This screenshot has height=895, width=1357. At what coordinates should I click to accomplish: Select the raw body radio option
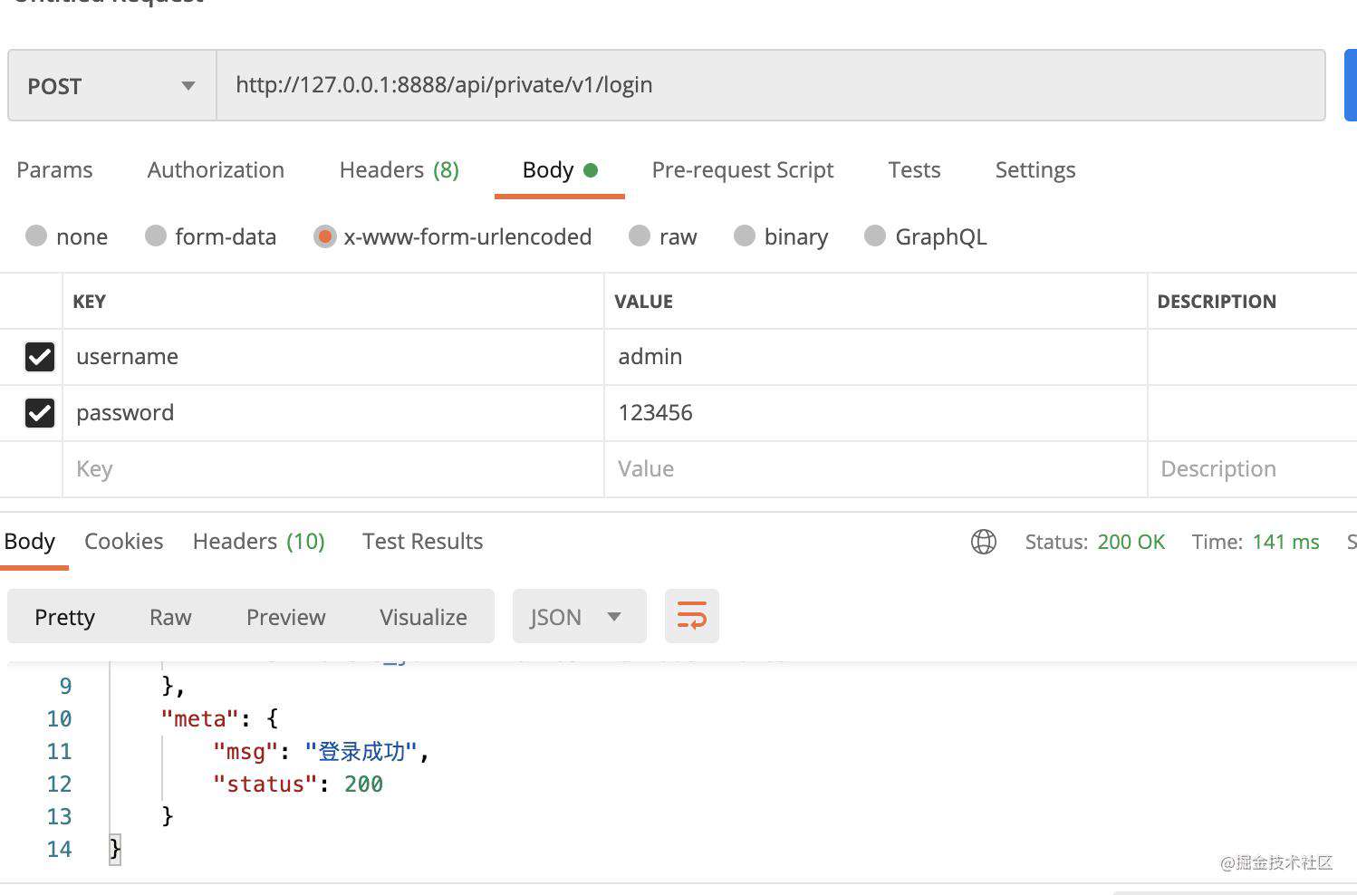[640, 236]
